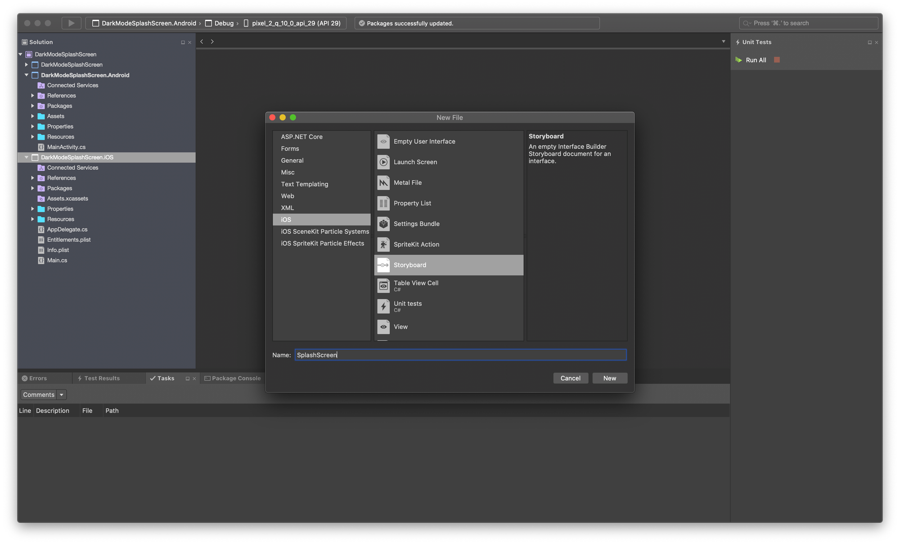The image size is (900, 544).
Task: Switch to the Errors tab
Action: 34,378
